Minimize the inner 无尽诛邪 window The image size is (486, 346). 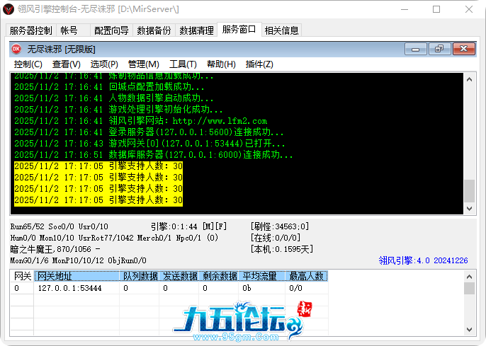click(416, 49)
